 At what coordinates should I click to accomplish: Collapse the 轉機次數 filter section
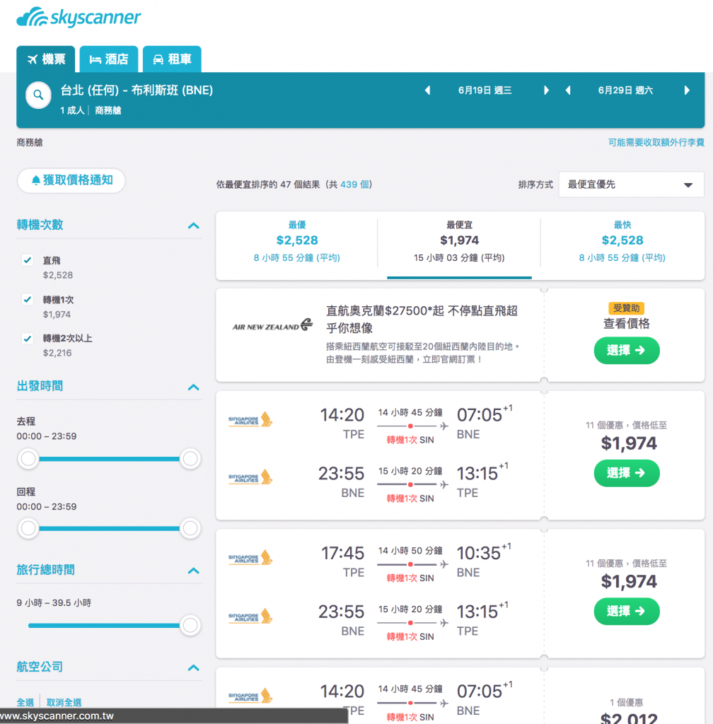pyautogui.click(x=194, y=226)
